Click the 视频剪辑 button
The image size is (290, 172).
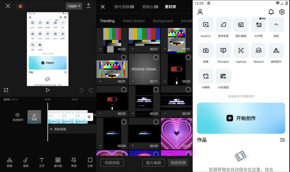coord(178,163)
